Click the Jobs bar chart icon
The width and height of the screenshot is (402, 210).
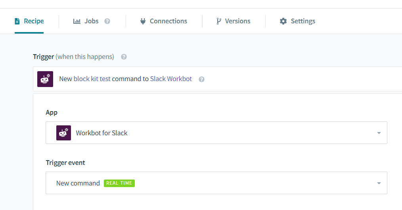pyautogui.click(x=77, y=21)
